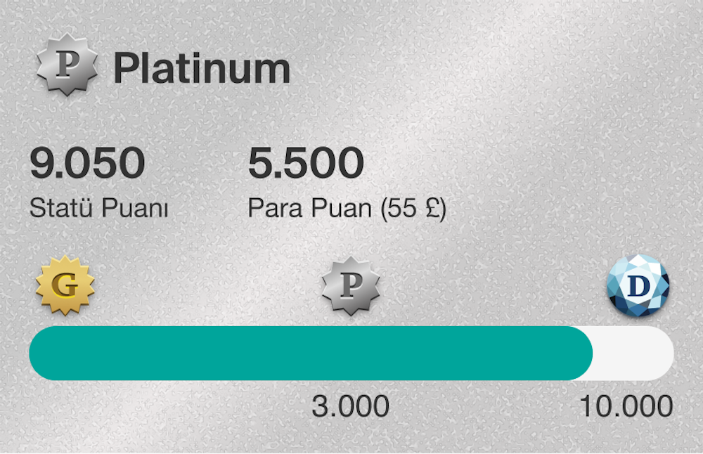Viewport: 703px width, 454px height.
Task: Select the 3.000 threshold label
Action: coord(350,406)
